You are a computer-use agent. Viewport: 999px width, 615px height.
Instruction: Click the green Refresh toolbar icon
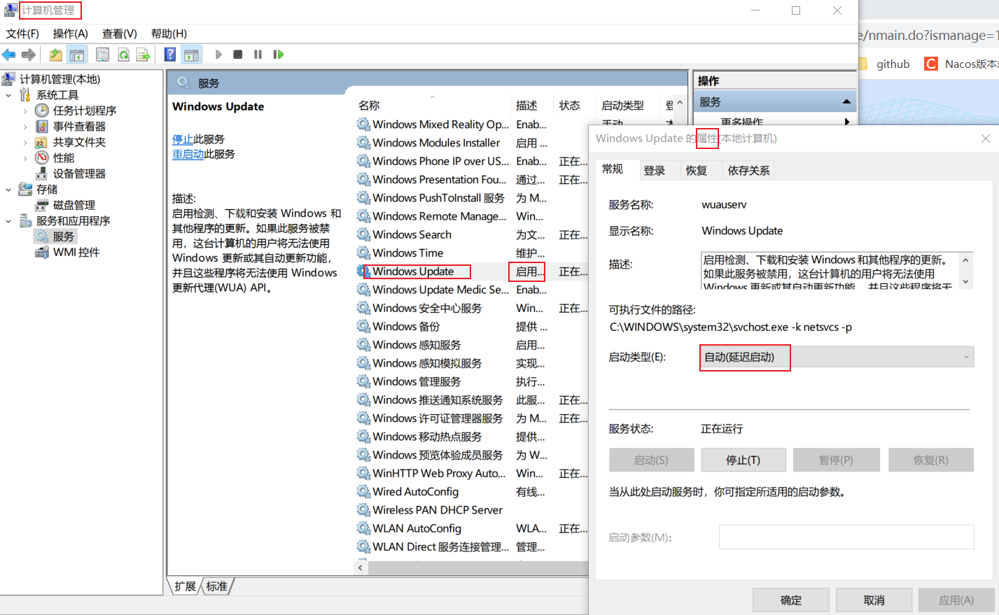pos(123,55)
